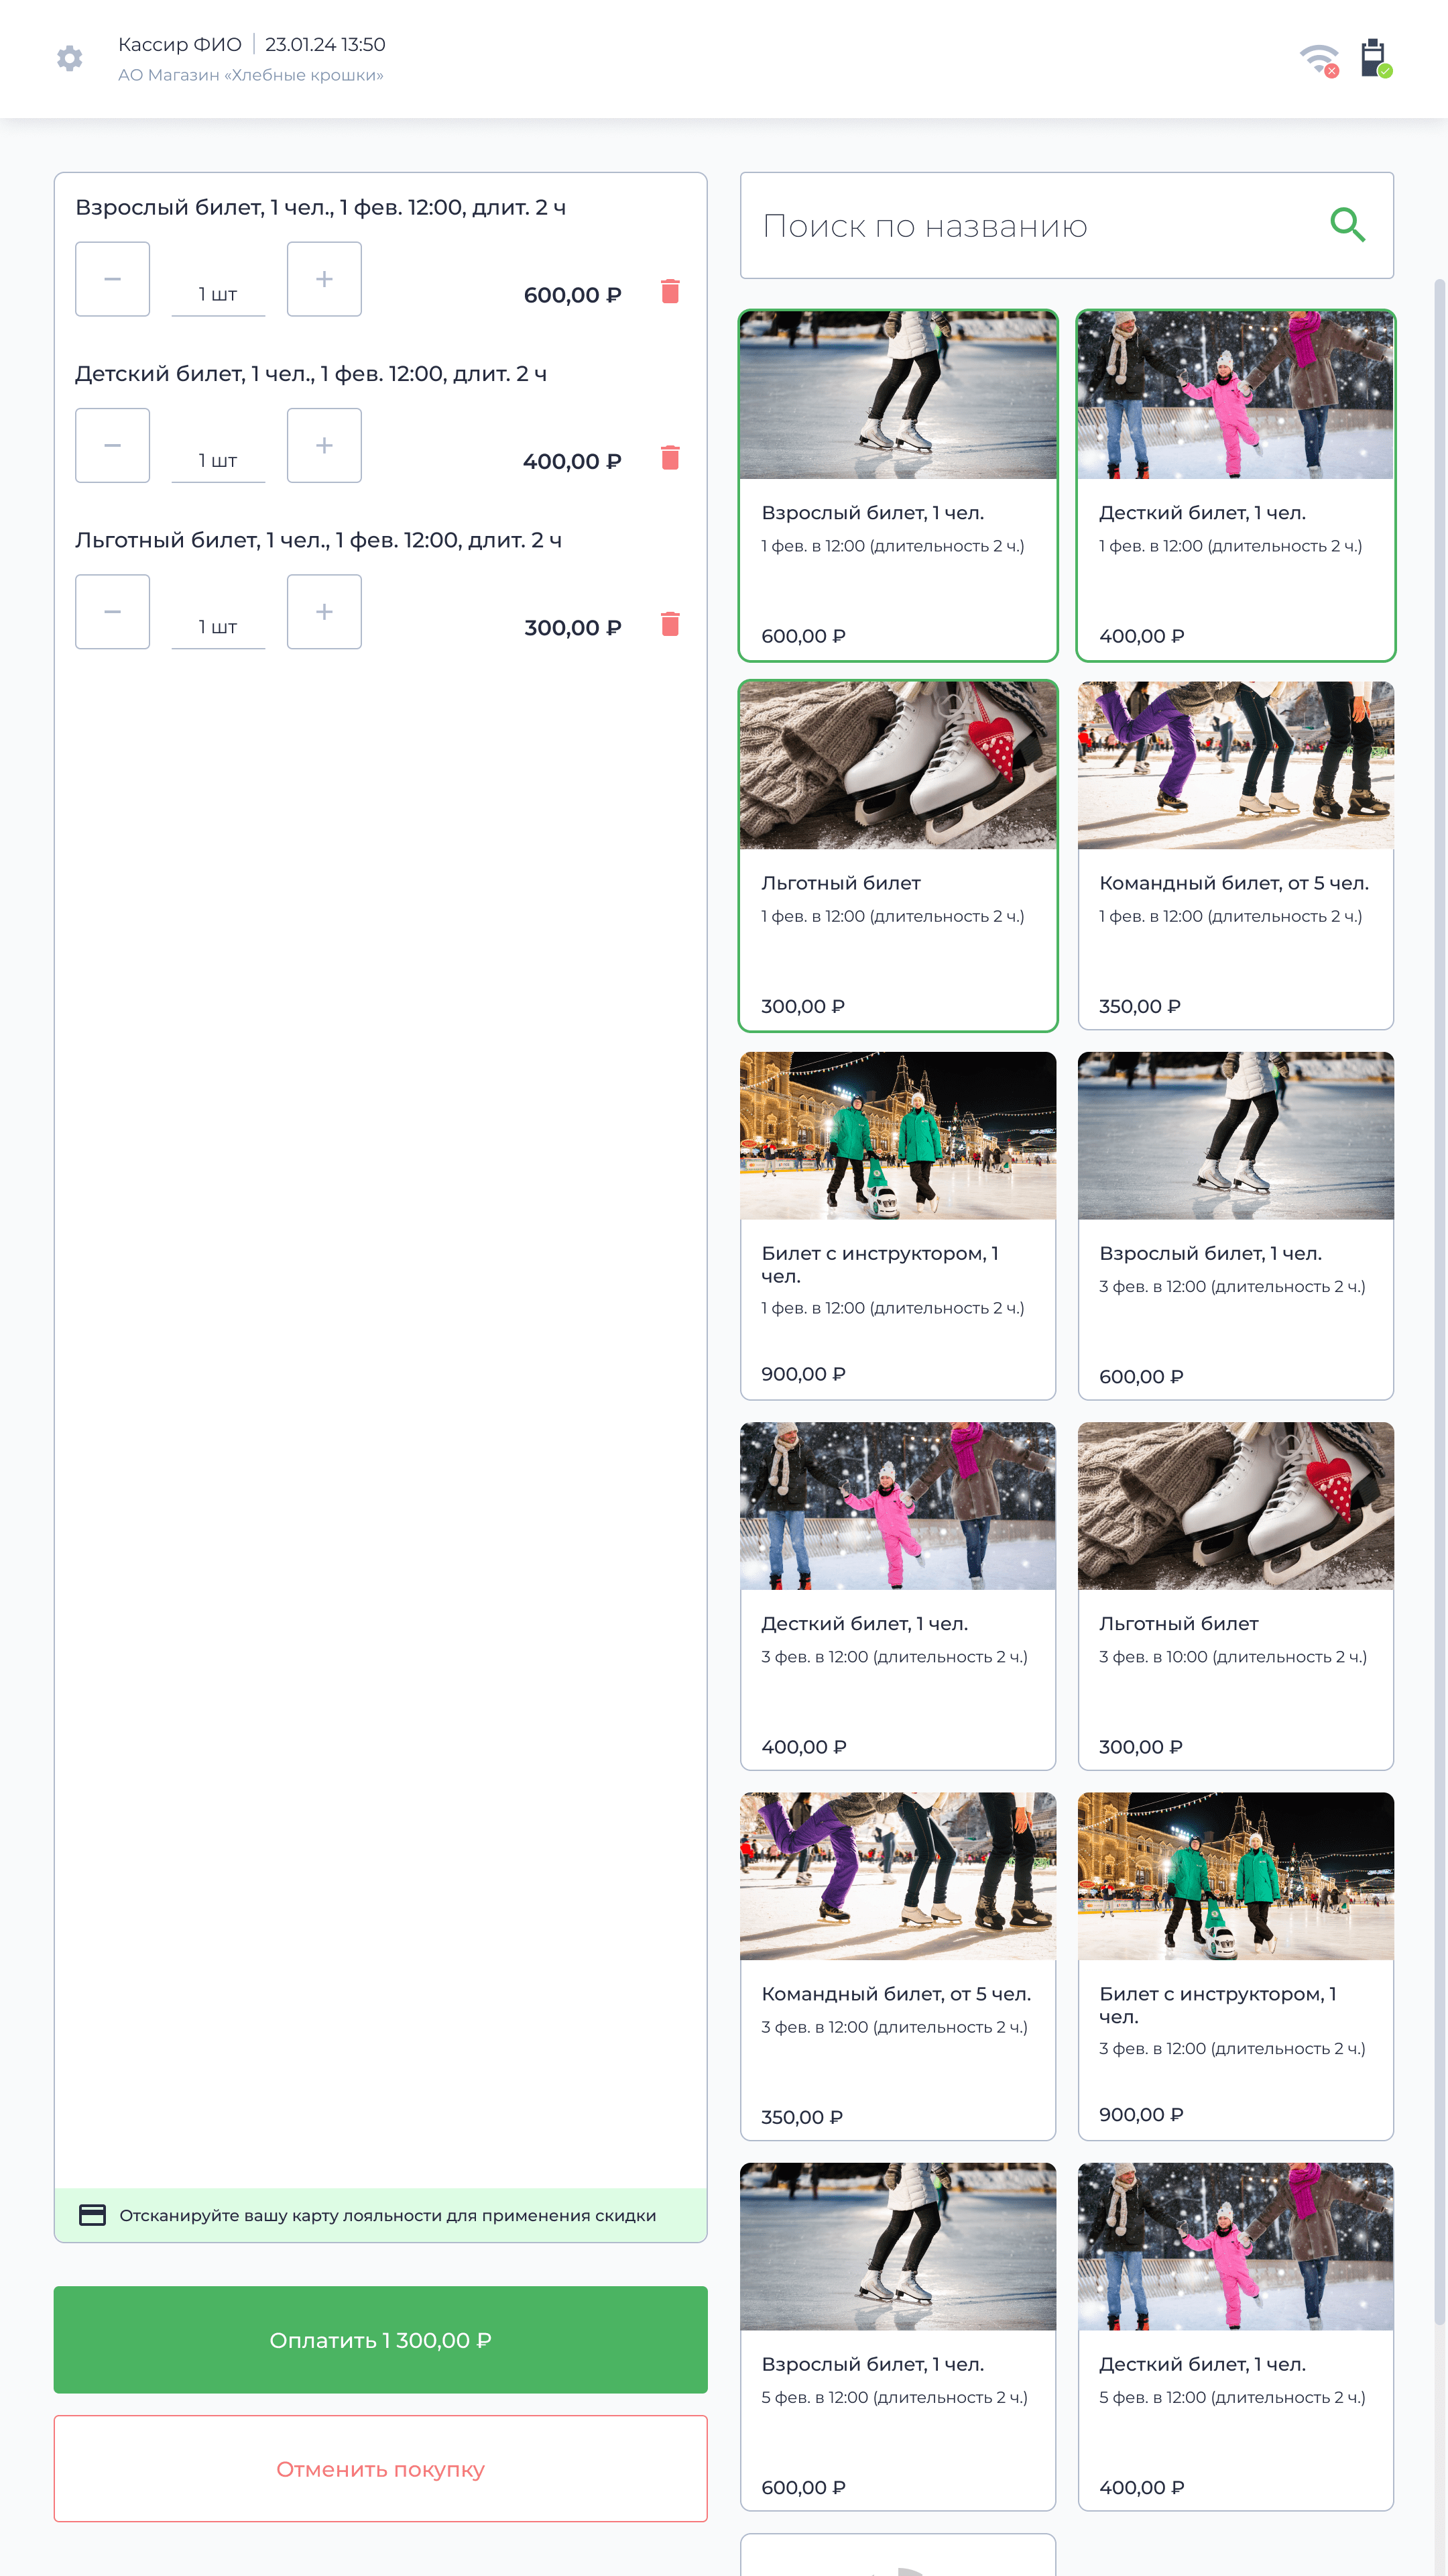Click the Кассир ФИО label
The height and width of the screenshot is (2576, 1448).
(180, 44)
